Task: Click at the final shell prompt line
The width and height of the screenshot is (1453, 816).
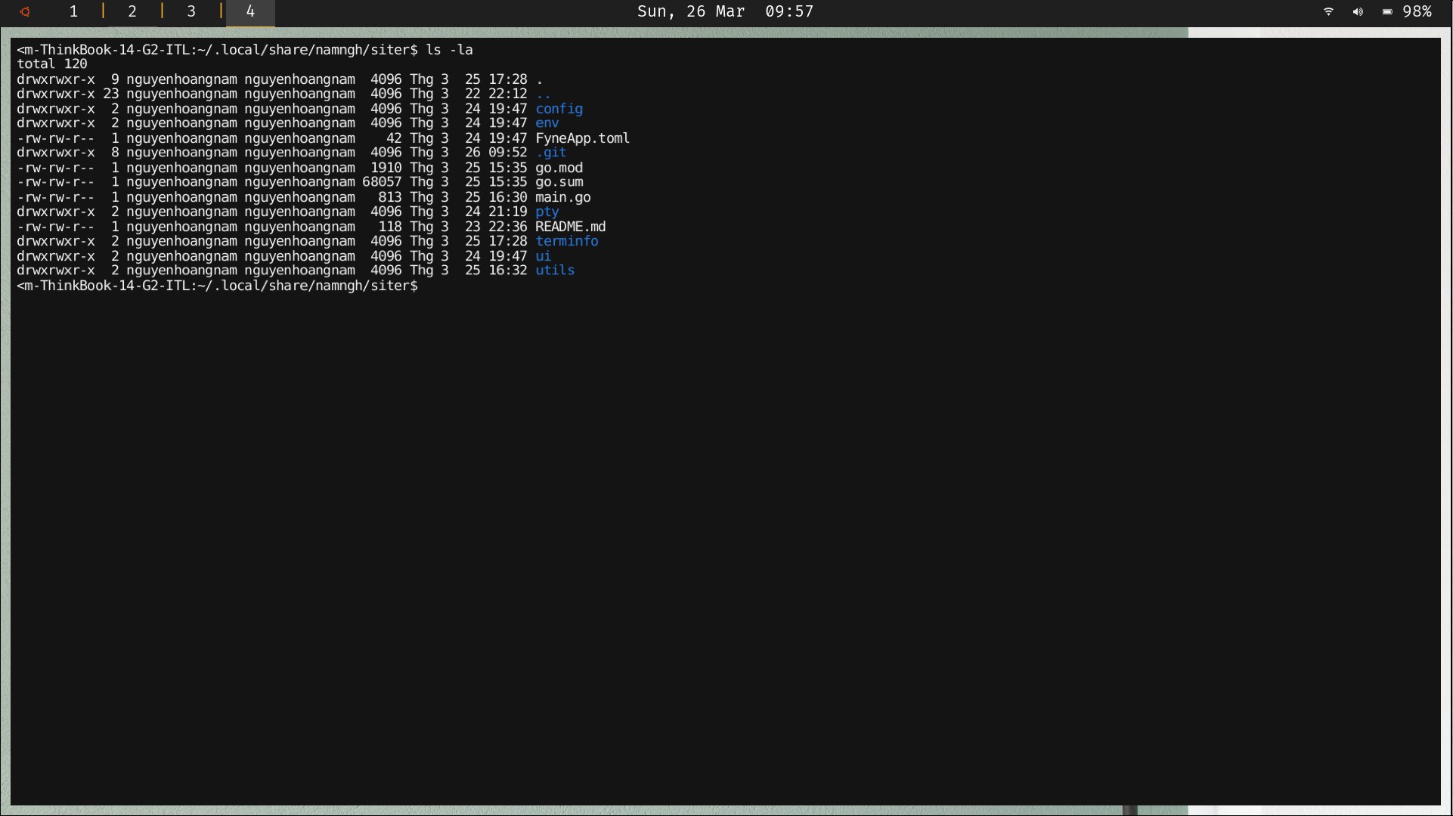Action: [217, 286]
